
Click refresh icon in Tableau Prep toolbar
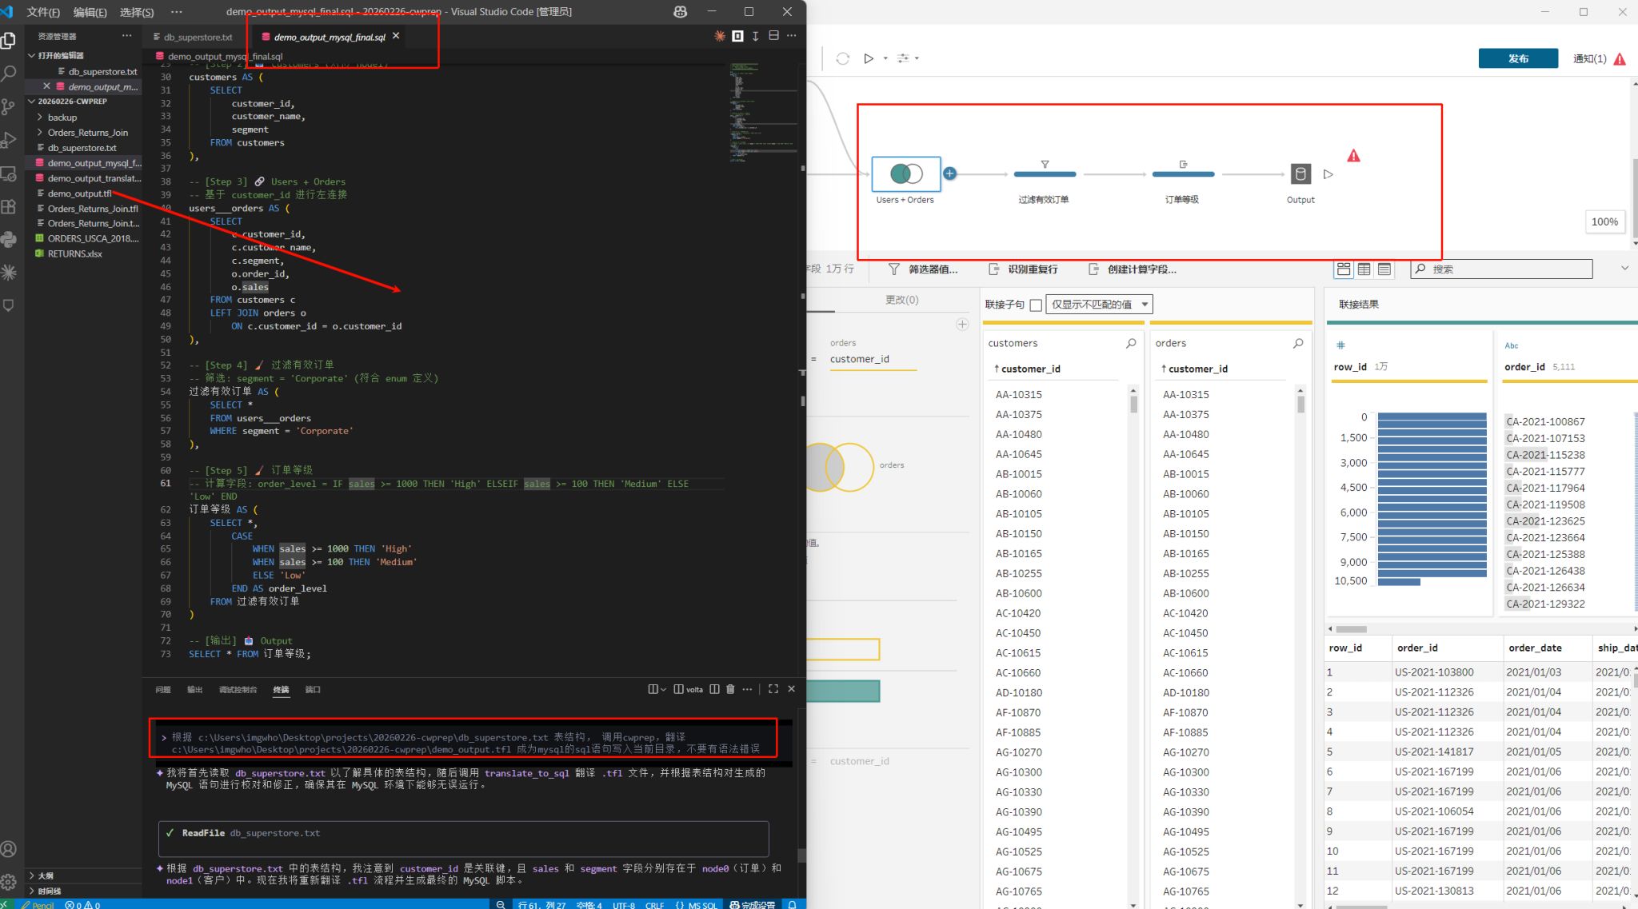point(842,58)
